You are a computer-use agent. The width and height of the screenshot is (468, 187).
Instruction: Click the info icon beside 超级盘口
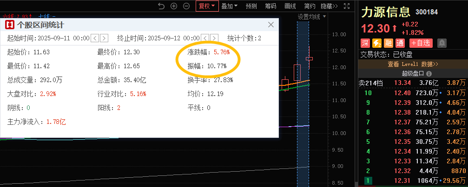click(429, 74)
